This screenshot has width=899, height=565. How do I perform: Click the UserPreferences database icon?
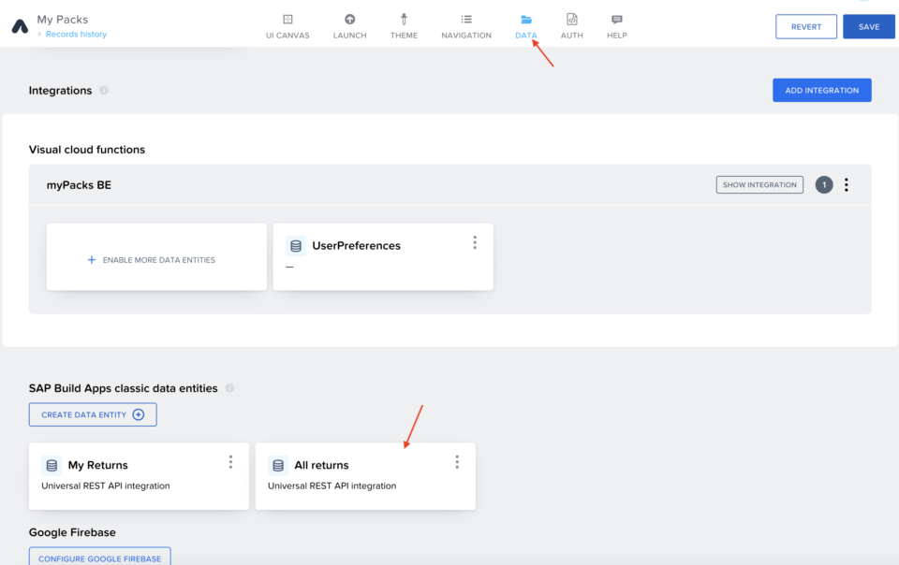pyautogui.click(x=295, y=246)
